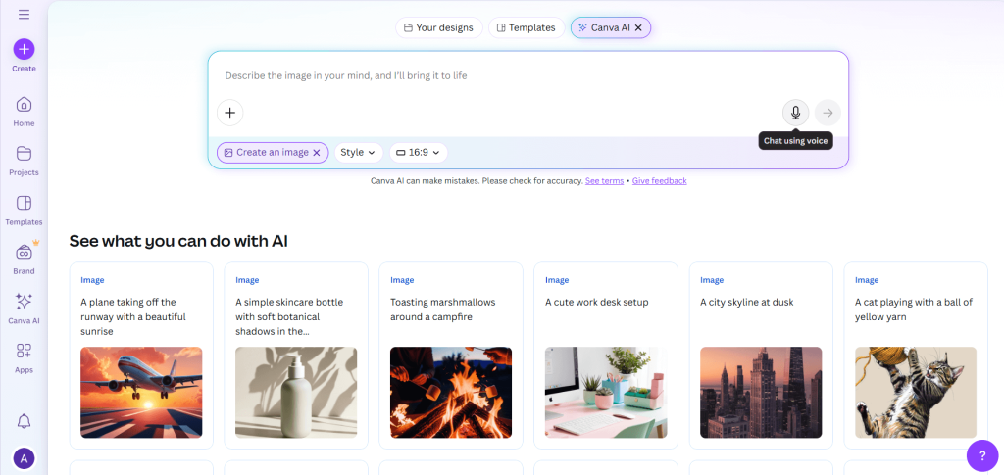Open Apps from the sidebar

click(x=24, y=352)
